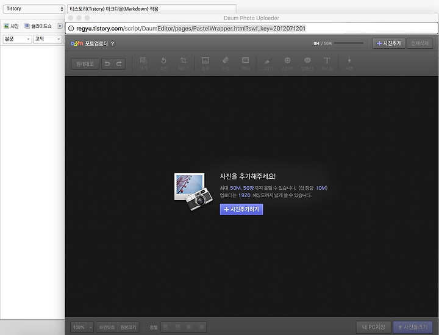Select the 수정 retouch eraser tool
Viewport: 439px width, 335px height.
226,63
